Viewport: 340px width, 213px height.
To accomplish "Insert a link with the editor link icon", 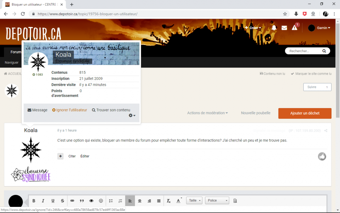I will click(72, 201).
